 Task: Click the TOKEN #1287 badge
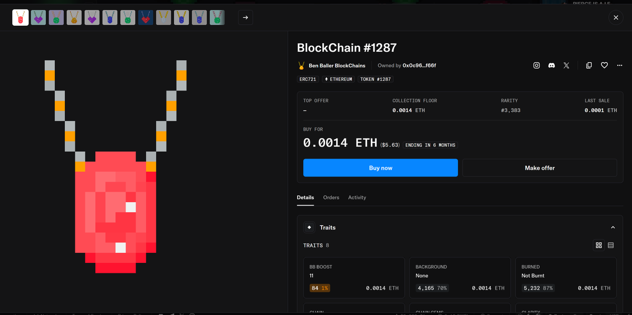pos(376,79)
